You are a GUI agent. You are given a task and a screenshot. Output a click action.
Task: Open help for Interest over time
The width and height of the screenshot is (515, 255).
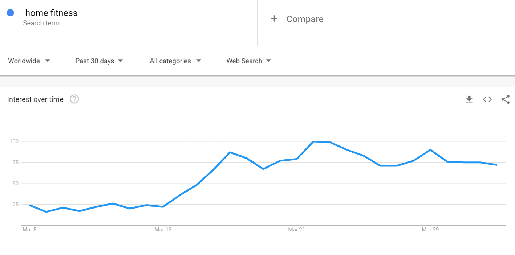(74, 99)
